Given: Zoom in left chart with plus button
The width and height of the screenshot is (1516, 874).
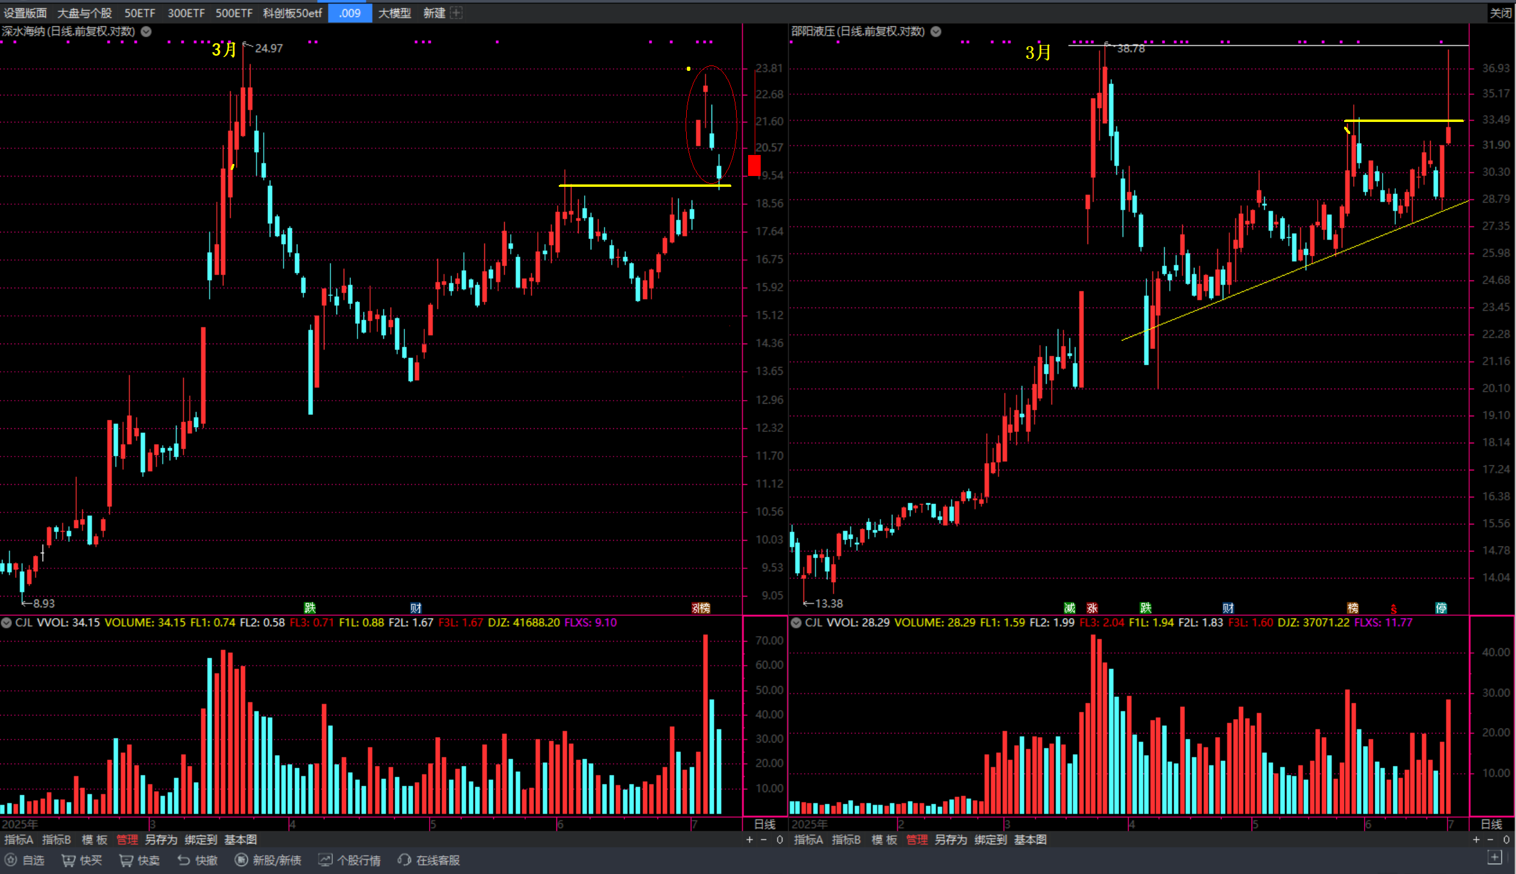Looking at the screenshot, I should (x=749, y=840).
